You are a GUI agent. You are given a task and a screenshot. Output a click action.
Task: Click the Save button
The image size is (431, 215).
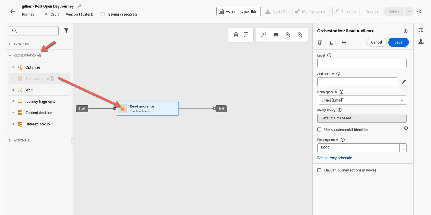[x=398, y=42]
